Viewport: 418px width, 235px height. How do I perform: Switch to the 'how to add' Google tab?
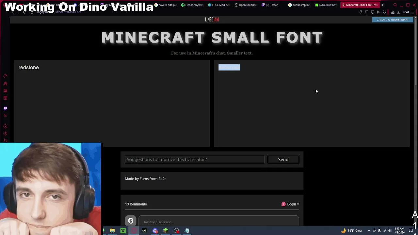pyautogui.click(x=165, y=5)
